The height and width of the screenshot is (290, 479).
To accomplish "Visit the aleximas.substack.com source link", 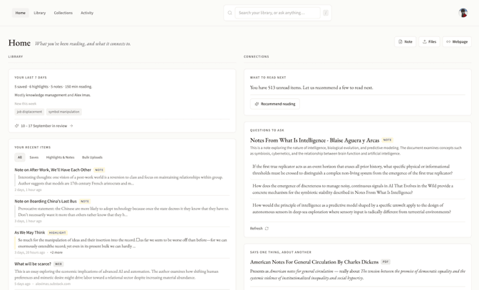I will [53, 284].
